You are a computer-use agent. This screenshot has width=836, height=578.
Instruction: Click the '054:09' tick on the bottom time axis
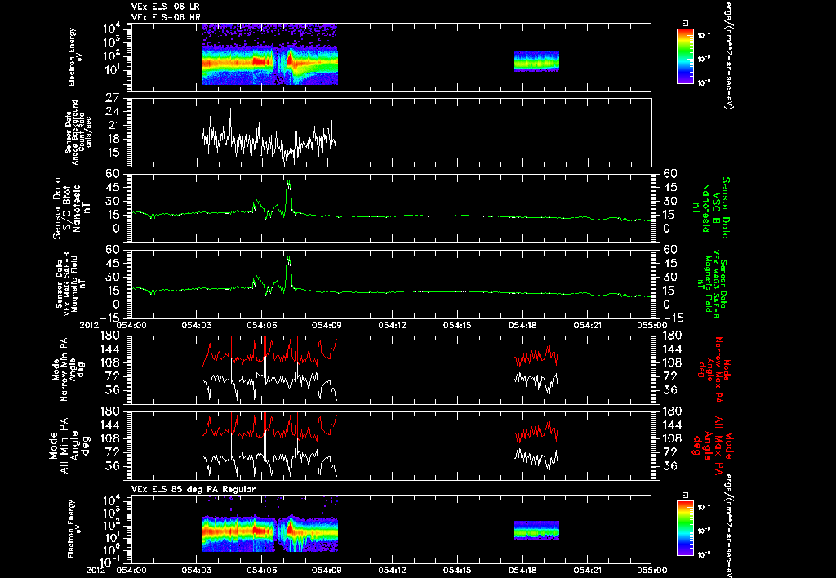[327, 570]
